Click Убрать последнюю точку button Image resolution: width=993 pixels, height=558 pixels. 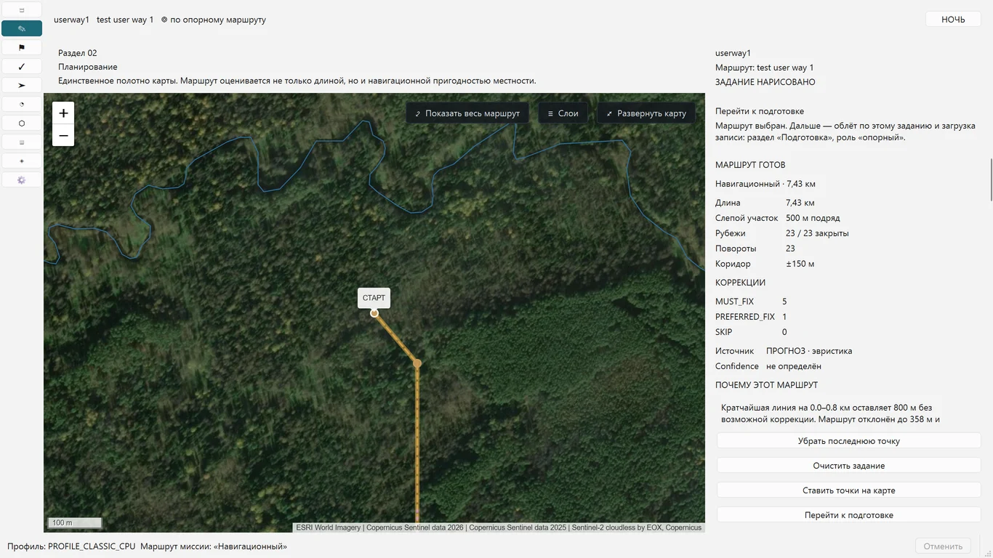849,441
